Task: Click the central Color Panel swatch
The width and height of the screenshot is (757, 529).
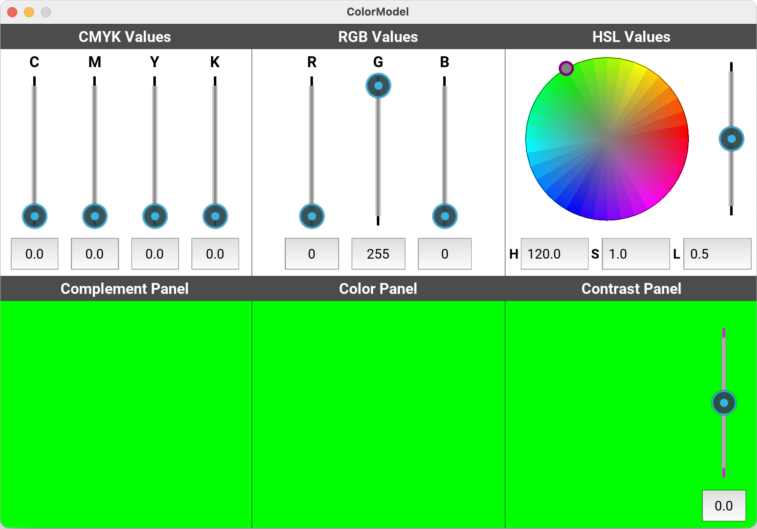Action: coord(378,414)
